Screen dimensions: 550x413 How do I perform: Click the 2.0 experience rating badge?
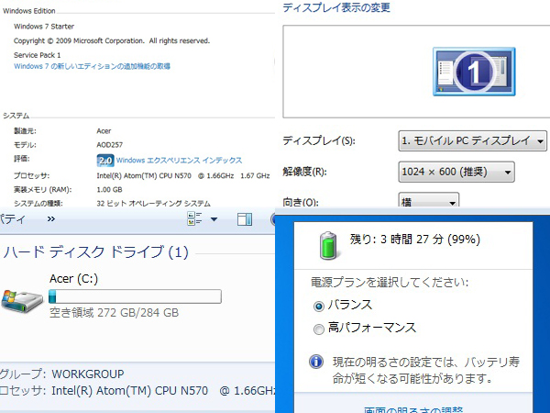[104, 161]
